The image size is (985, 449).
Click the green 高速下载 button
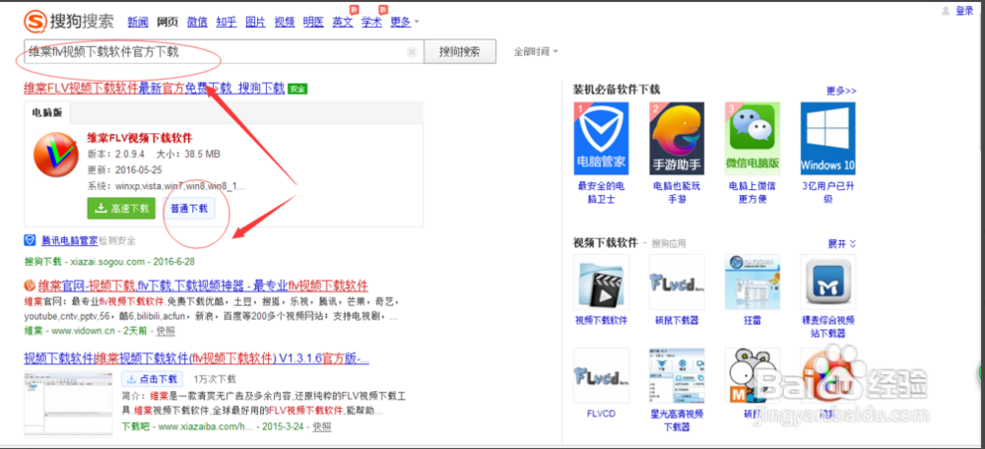pos(121,209)
